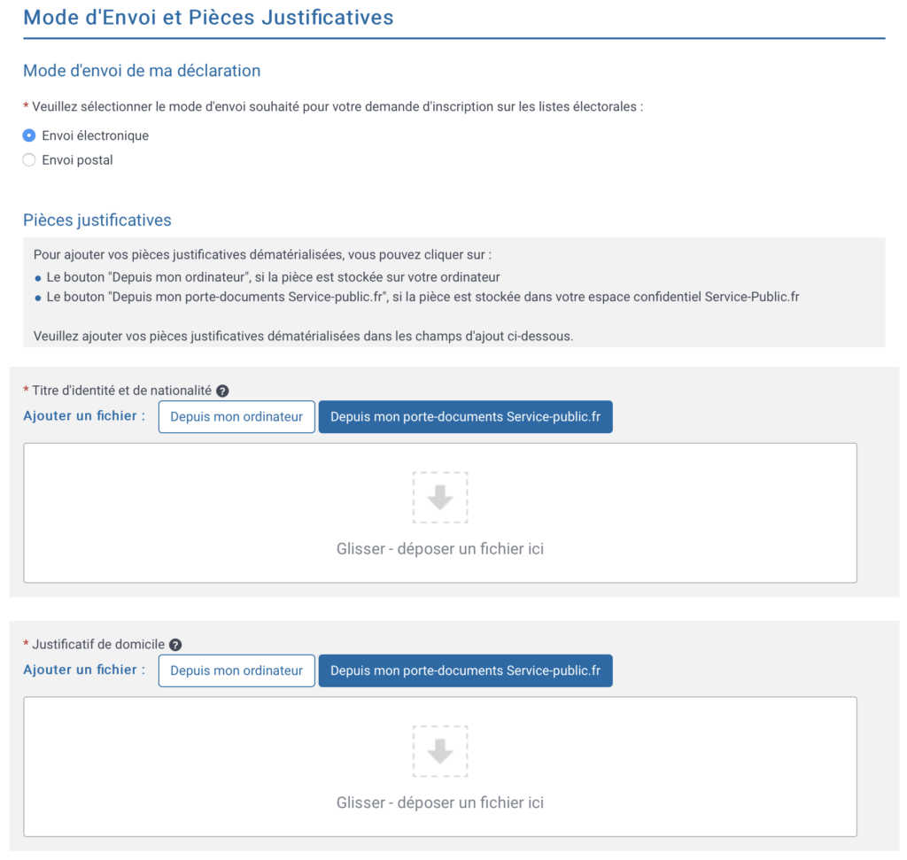
Task: Open porte-documents Service-public.fr for the identity document
Action: pyautogui.click(x=465, y=417)
